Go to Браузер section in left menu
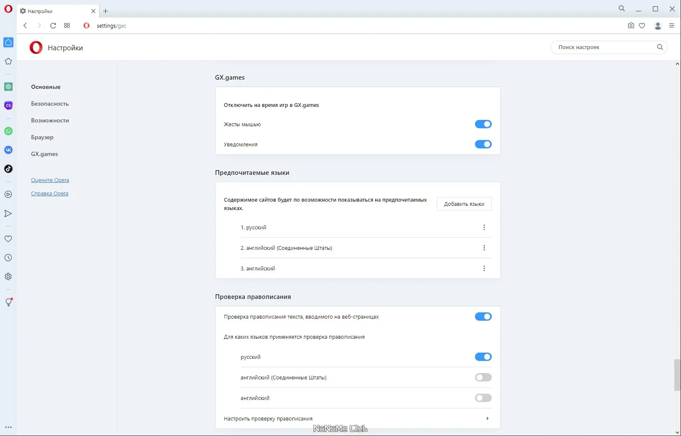 [x=42, y=137]
